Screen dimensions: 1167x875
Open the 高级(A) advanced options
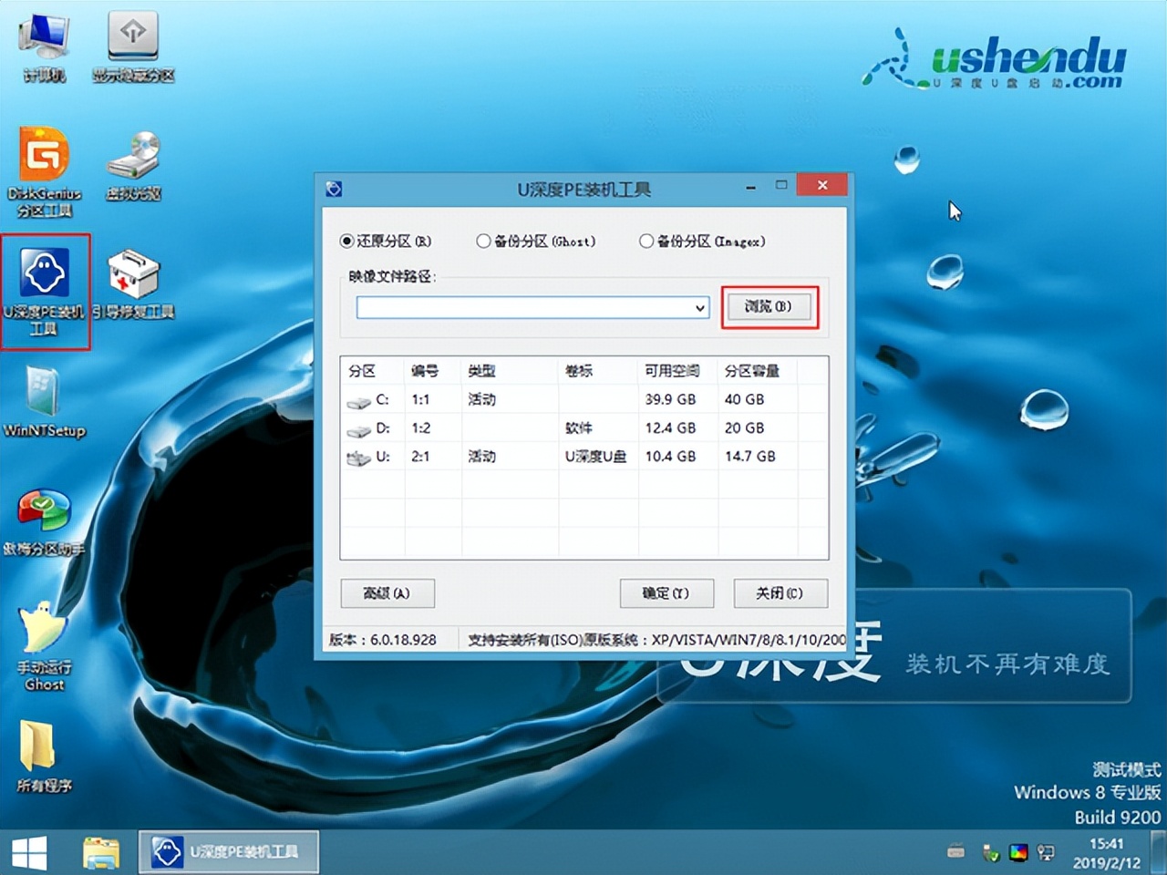pyautogui.click(x=387, y=593)
